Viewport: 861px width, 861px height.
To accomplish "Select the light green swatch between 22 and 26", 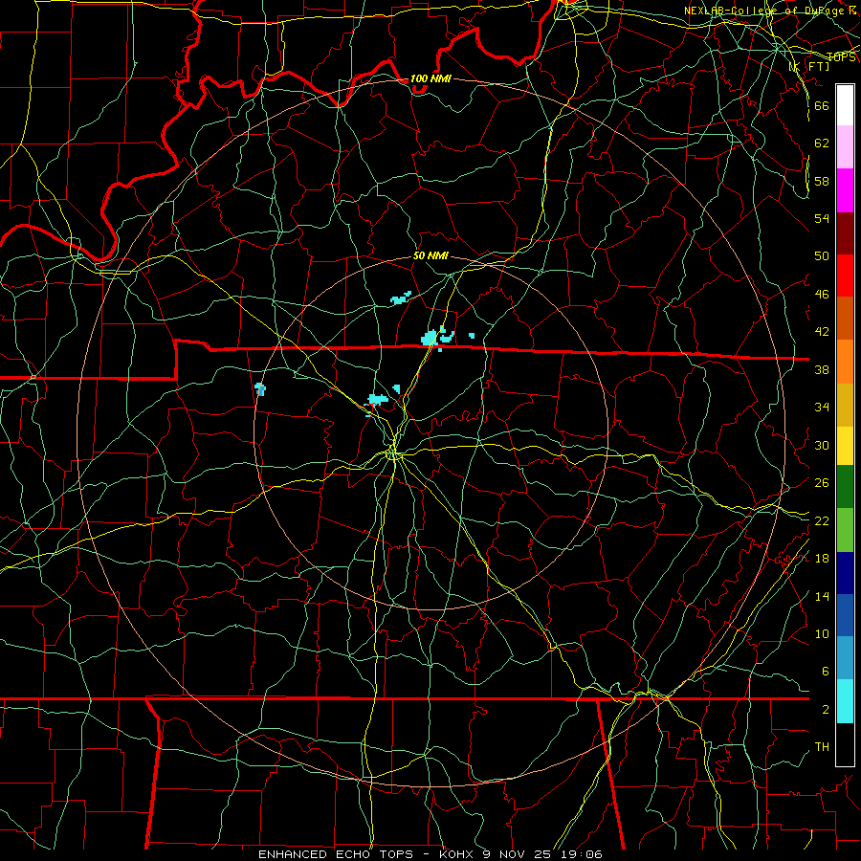I will tap(845, 530).
